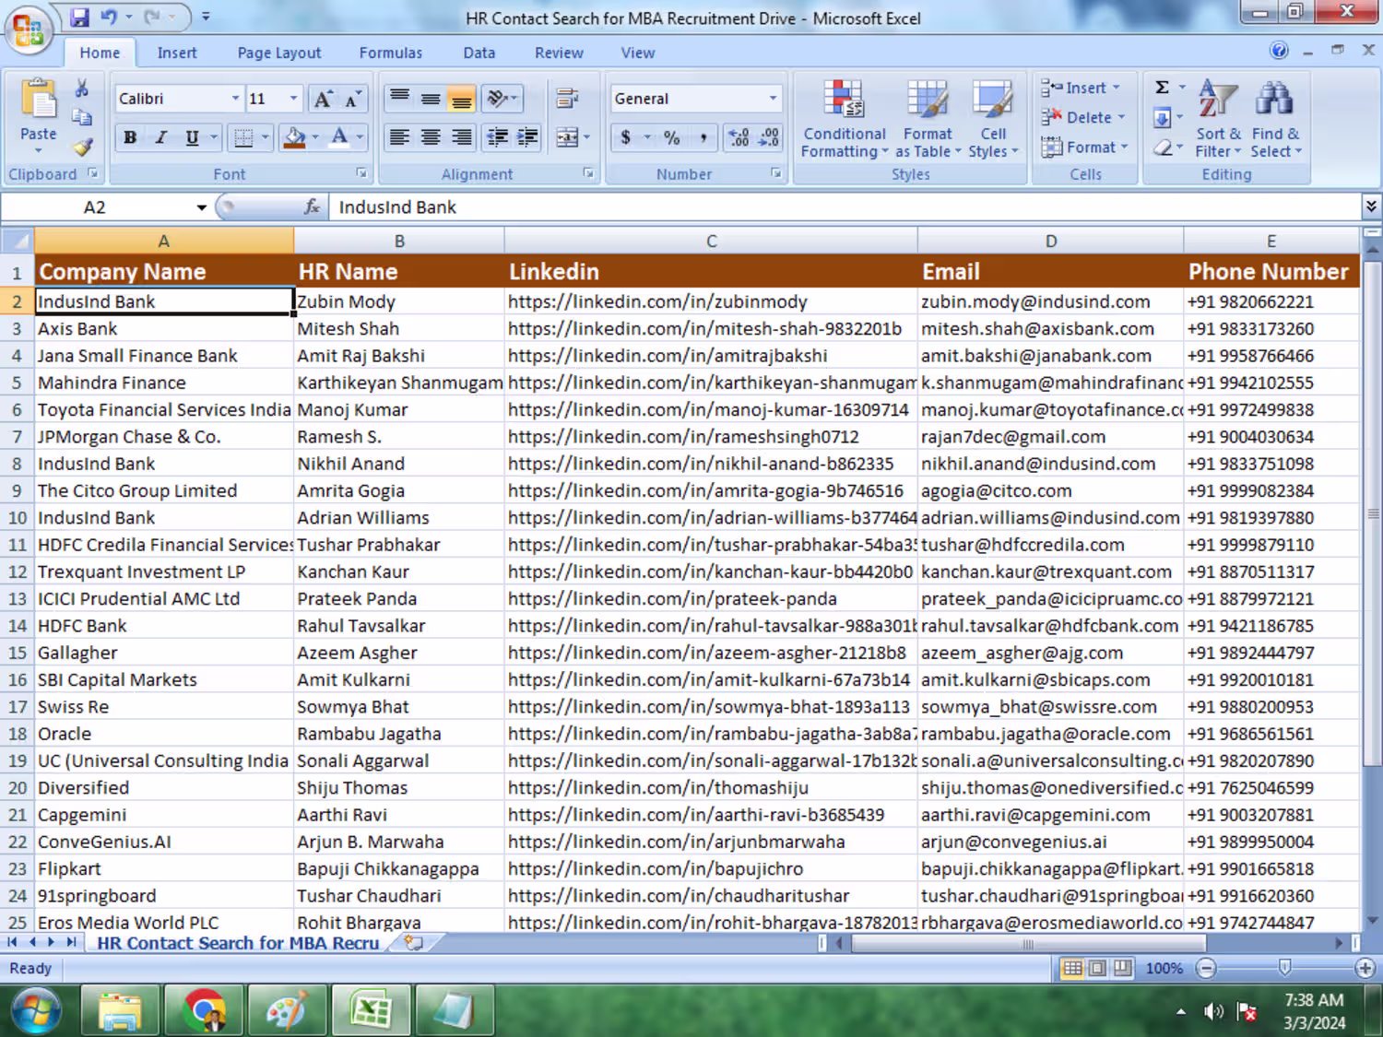Open Conditional Formatting menu
1383x1037 pixels.
pos(845,118)
